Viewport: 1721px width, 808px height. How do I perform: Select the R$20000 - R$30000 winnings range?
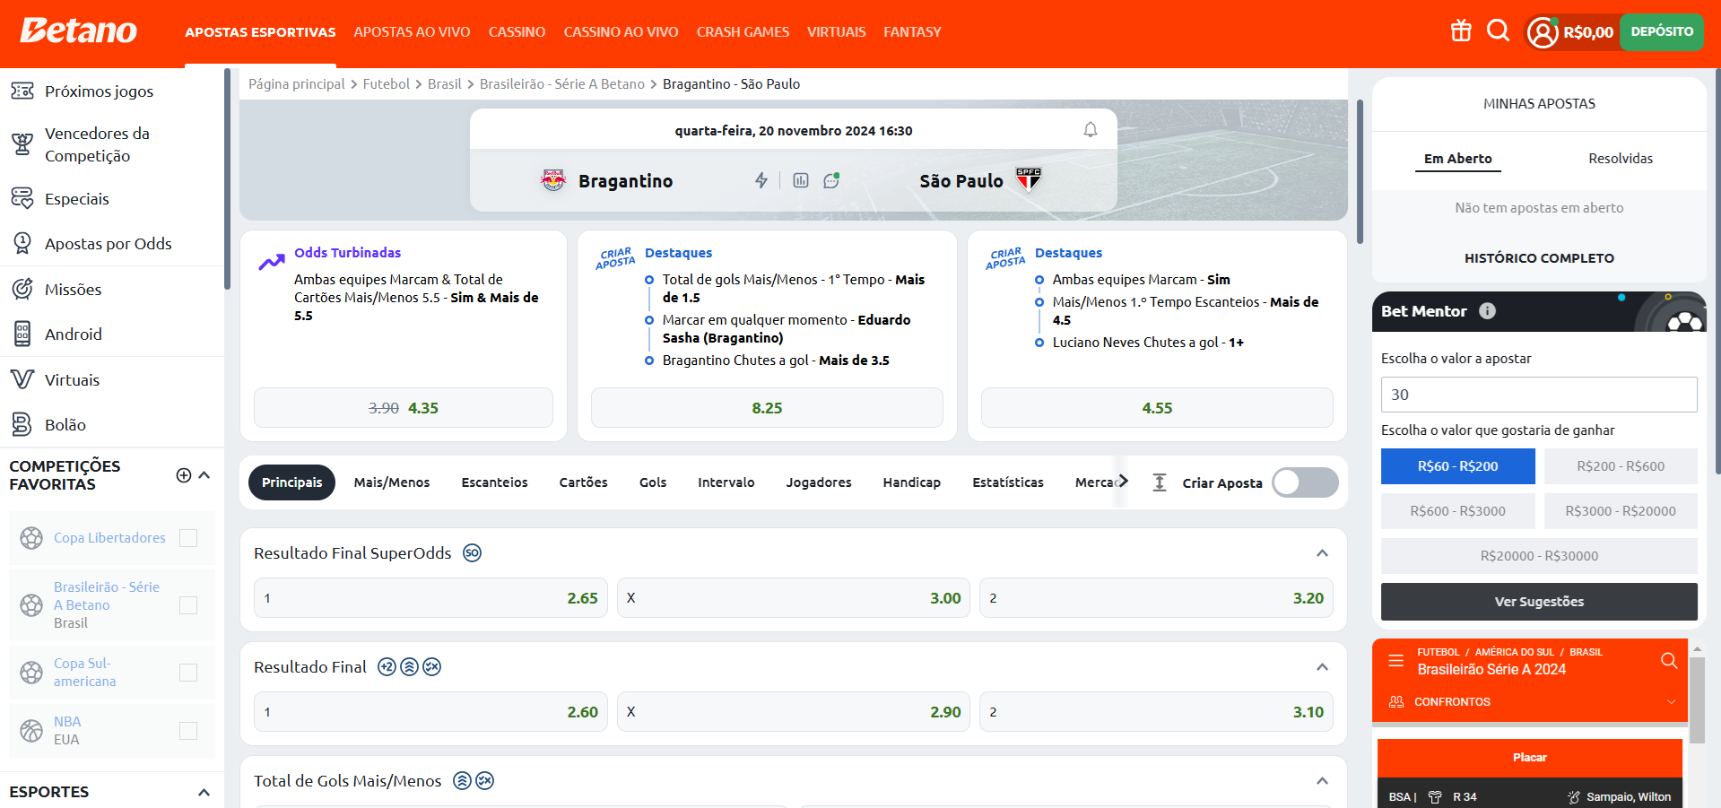[1539, 556]
